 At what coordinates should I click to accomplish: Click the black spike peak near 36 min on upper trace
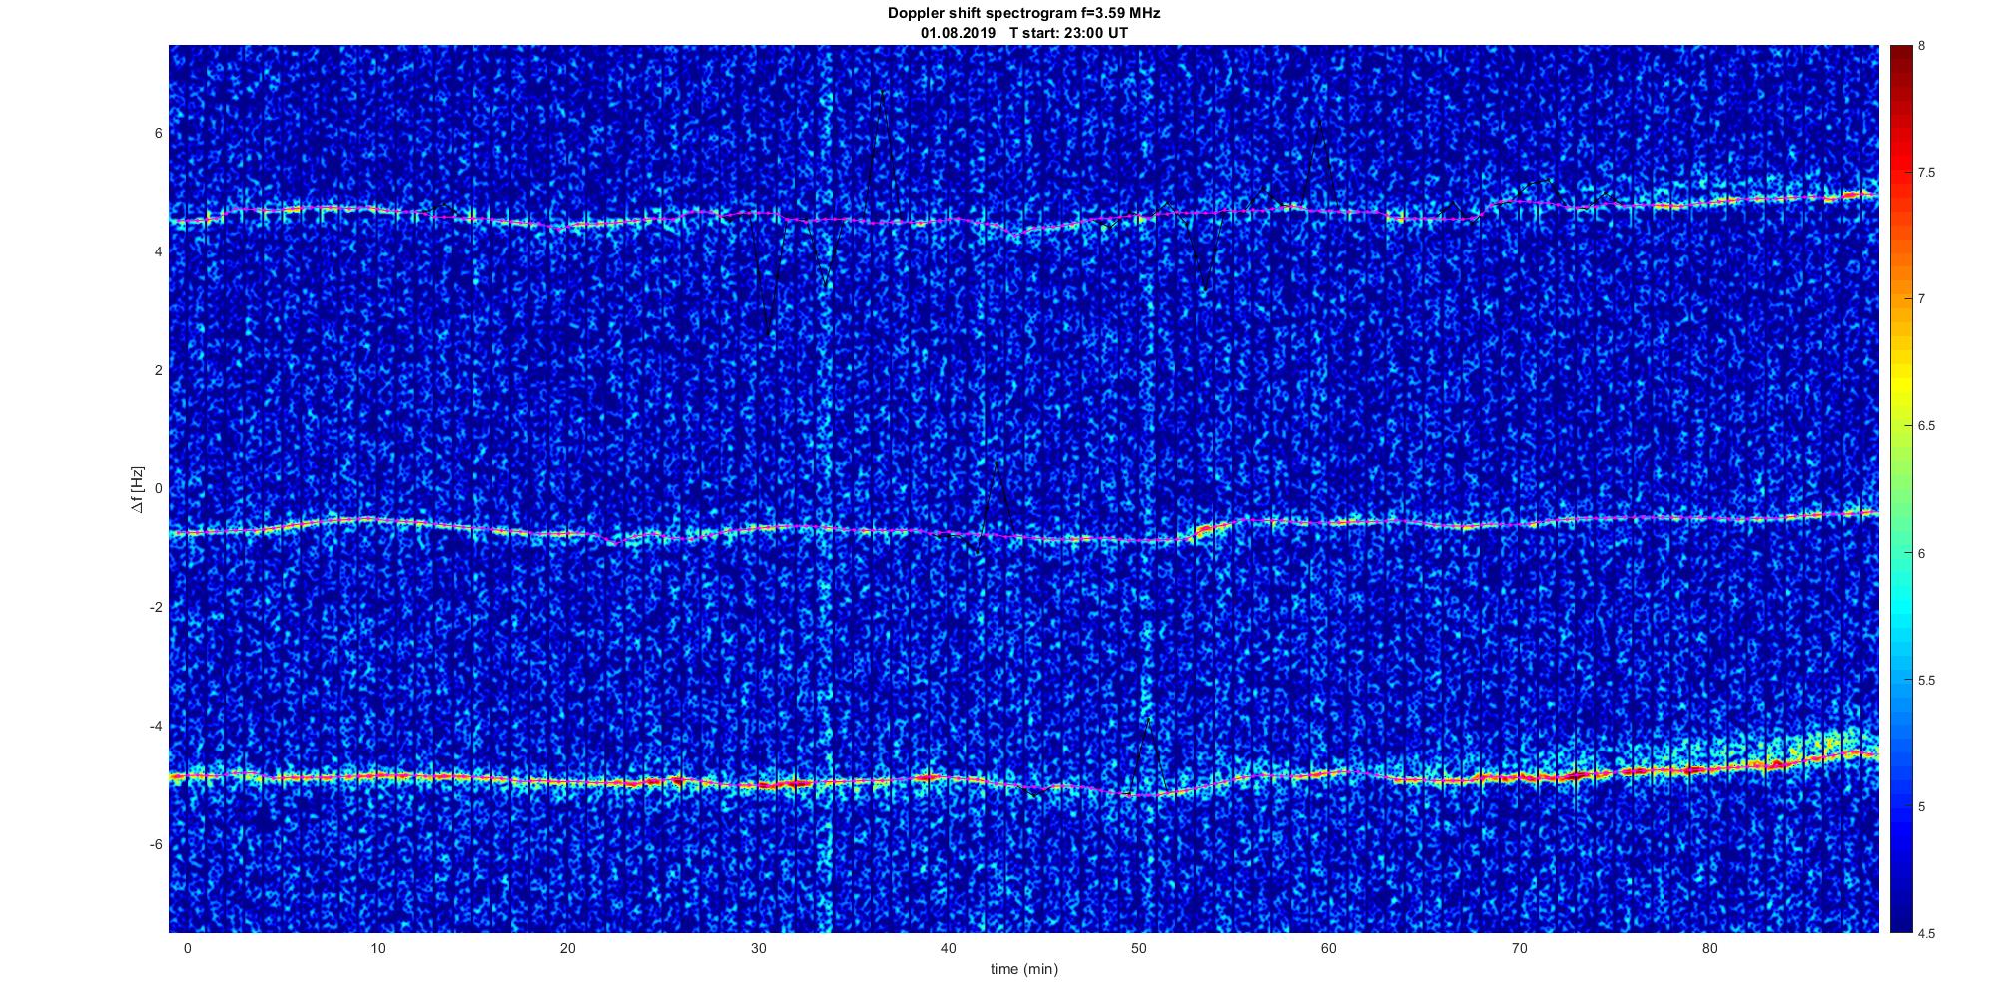(x=882, y=94)
